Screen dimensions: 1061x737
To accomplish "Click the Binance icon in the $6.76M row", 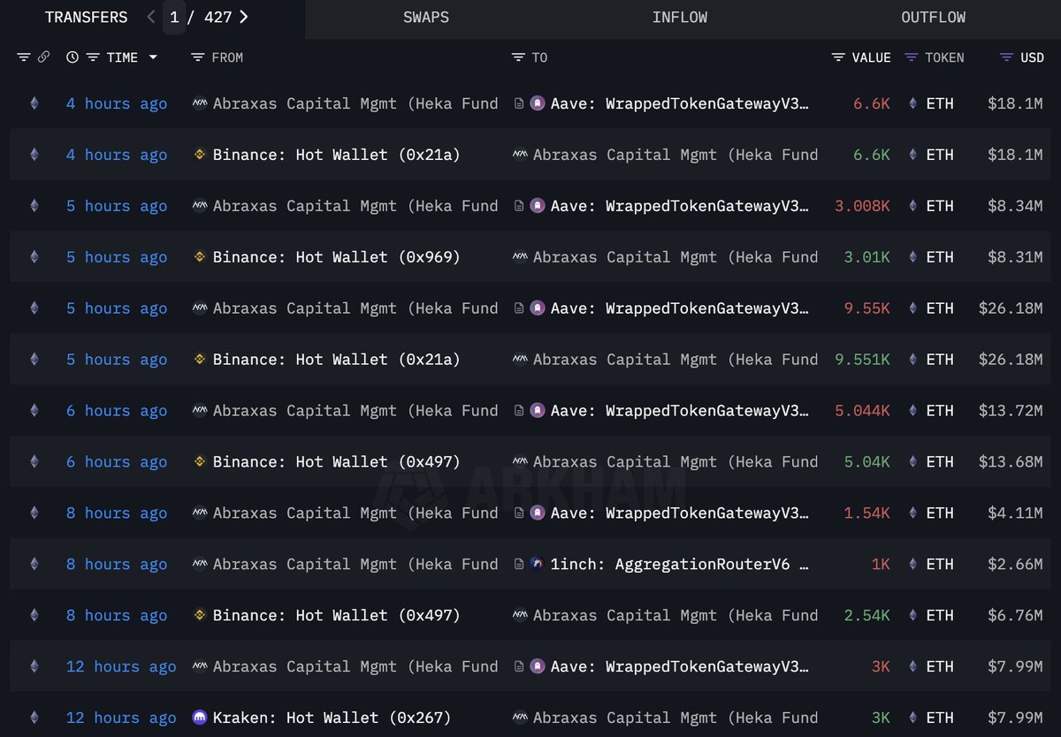I will tap(200, 615).
